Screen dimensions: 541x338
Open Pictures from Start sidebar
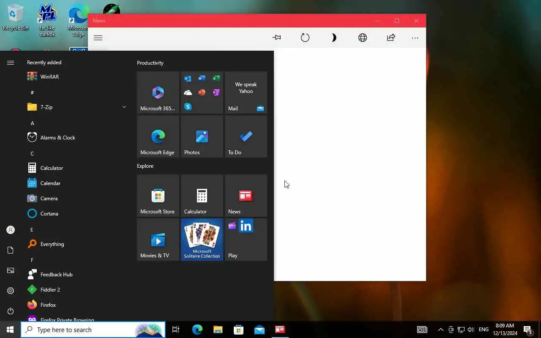coord(11,270)
